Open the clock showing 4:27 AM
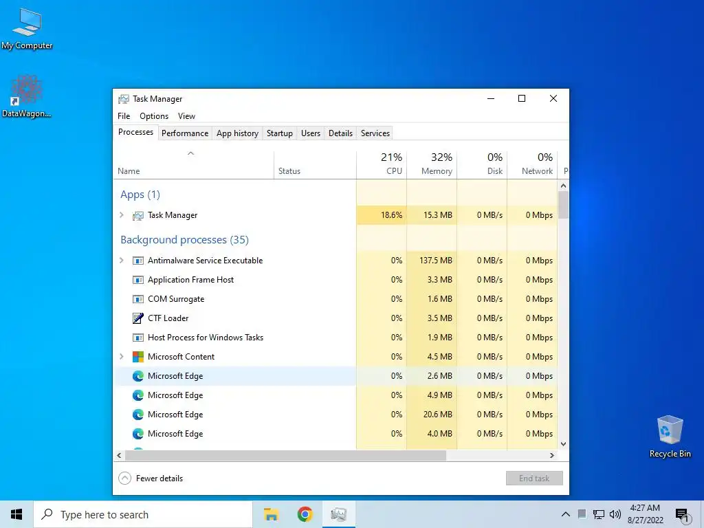 [645, 514]
